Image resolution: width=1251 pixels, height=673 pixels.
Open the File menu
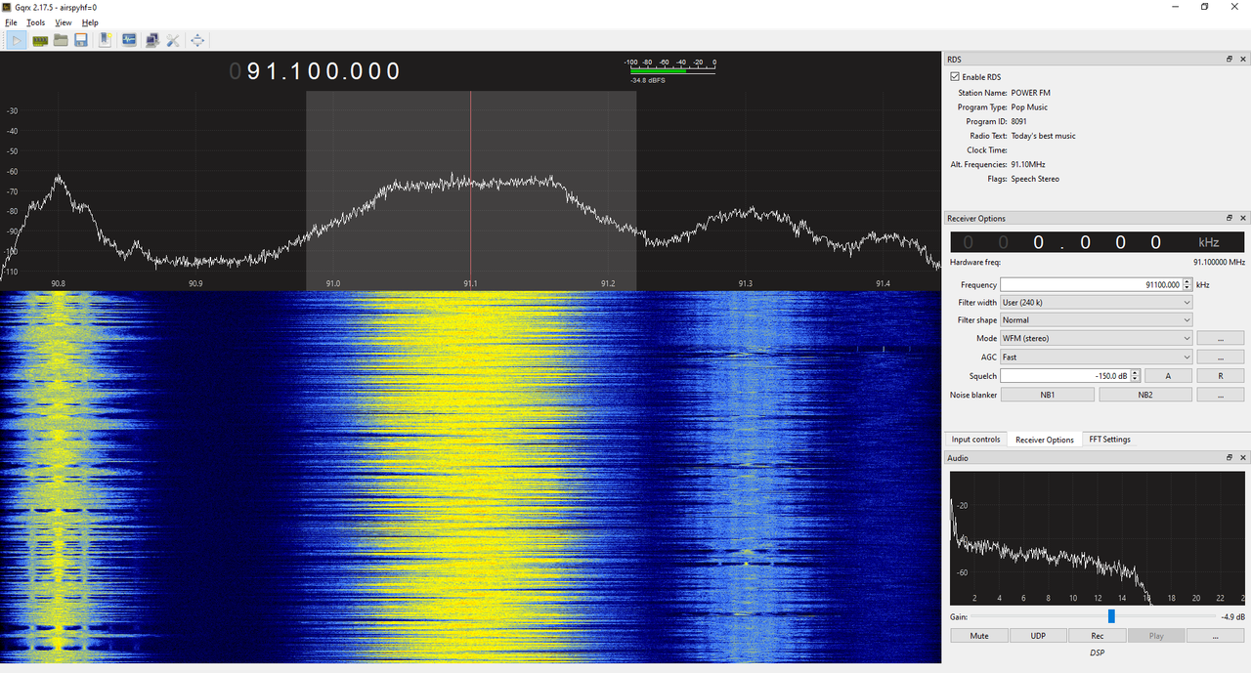pos(12,22)
